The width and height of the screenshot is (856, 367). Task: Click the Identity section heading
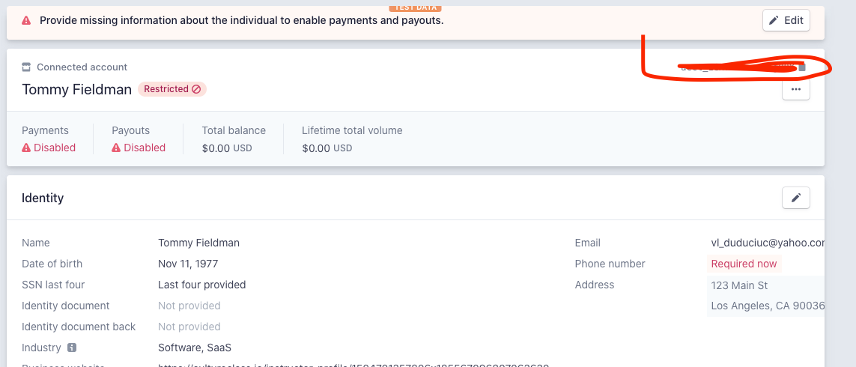coord(43,198)
